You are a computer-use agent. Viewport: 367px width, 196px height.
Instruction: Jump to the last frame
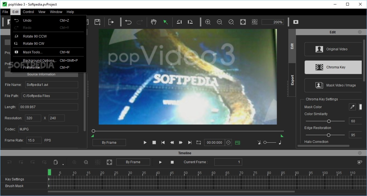click(190, 143)
